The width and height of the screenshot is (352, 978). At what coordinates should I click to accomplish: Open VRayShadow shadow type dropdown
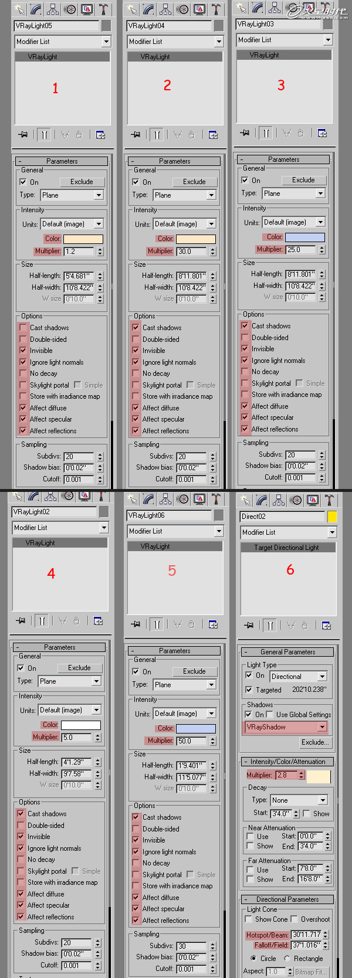pos(286,727)
